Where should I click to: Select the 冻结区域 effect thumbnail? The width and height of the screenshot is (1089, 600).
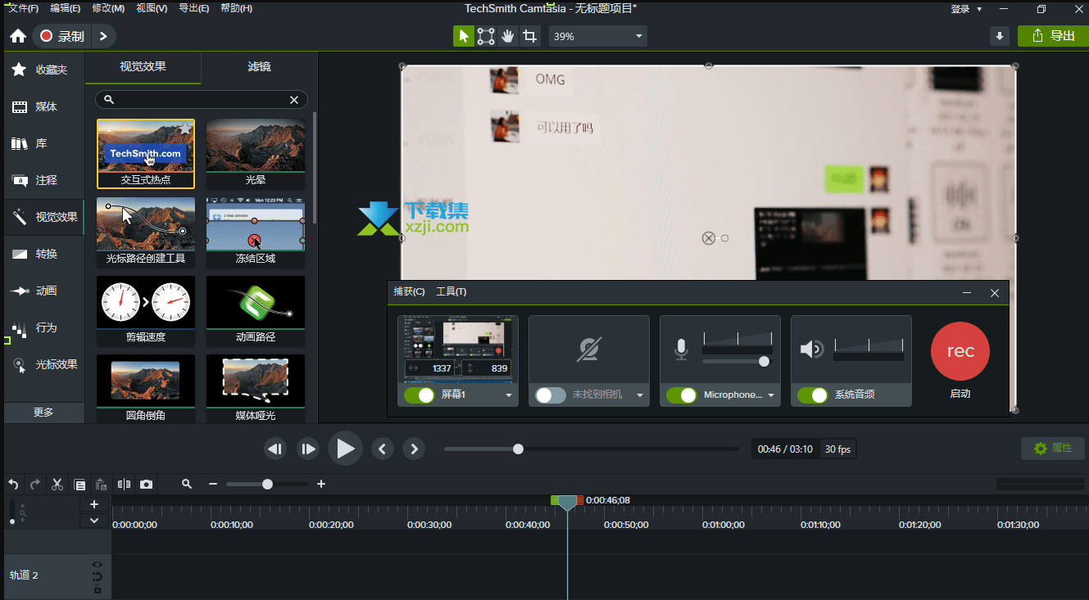(x=256, y=232)
